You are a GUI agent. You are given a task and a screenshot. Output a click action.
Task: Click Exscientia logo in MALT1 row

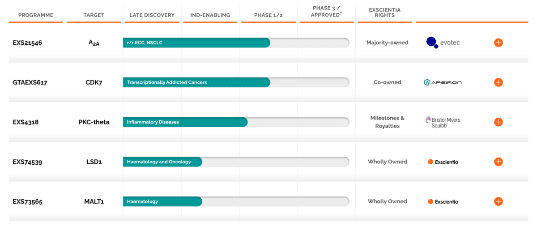pos(443,201)
